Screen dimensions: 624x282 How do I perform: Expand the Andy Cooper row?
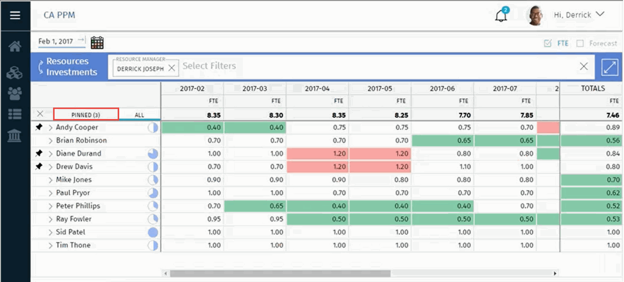click(x=51, y=127)
